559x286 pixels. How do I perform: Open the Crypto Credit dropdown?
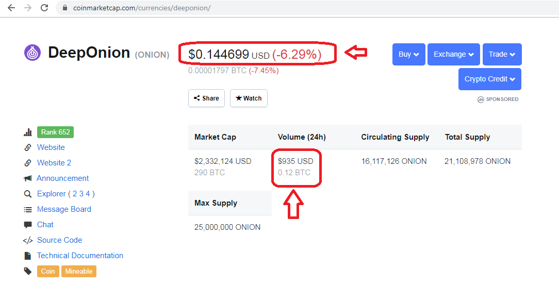[490, 79]
